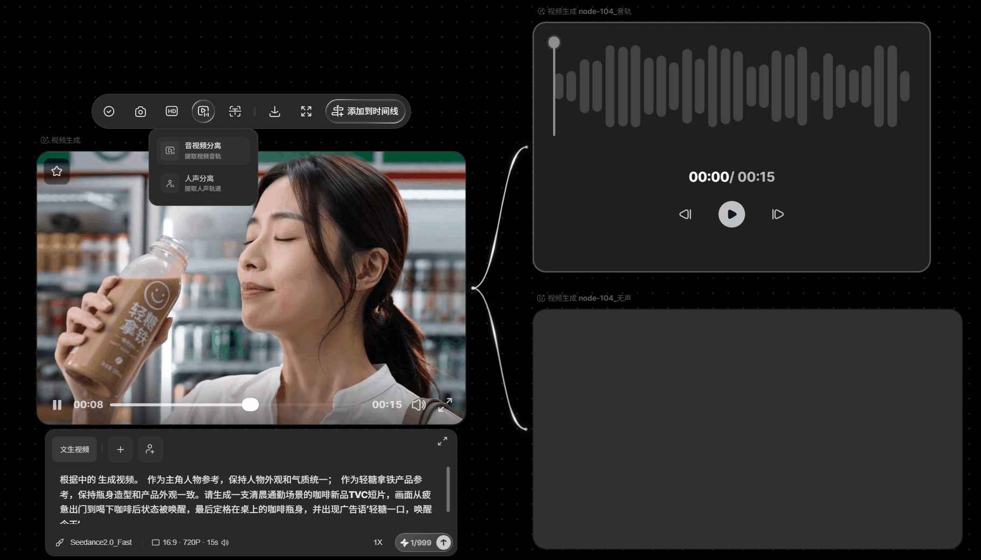The width and height of the screenshot is (981, 560).
Task: Click the checkmark circle icon in toolbar
Action: [x=109, y=111]
